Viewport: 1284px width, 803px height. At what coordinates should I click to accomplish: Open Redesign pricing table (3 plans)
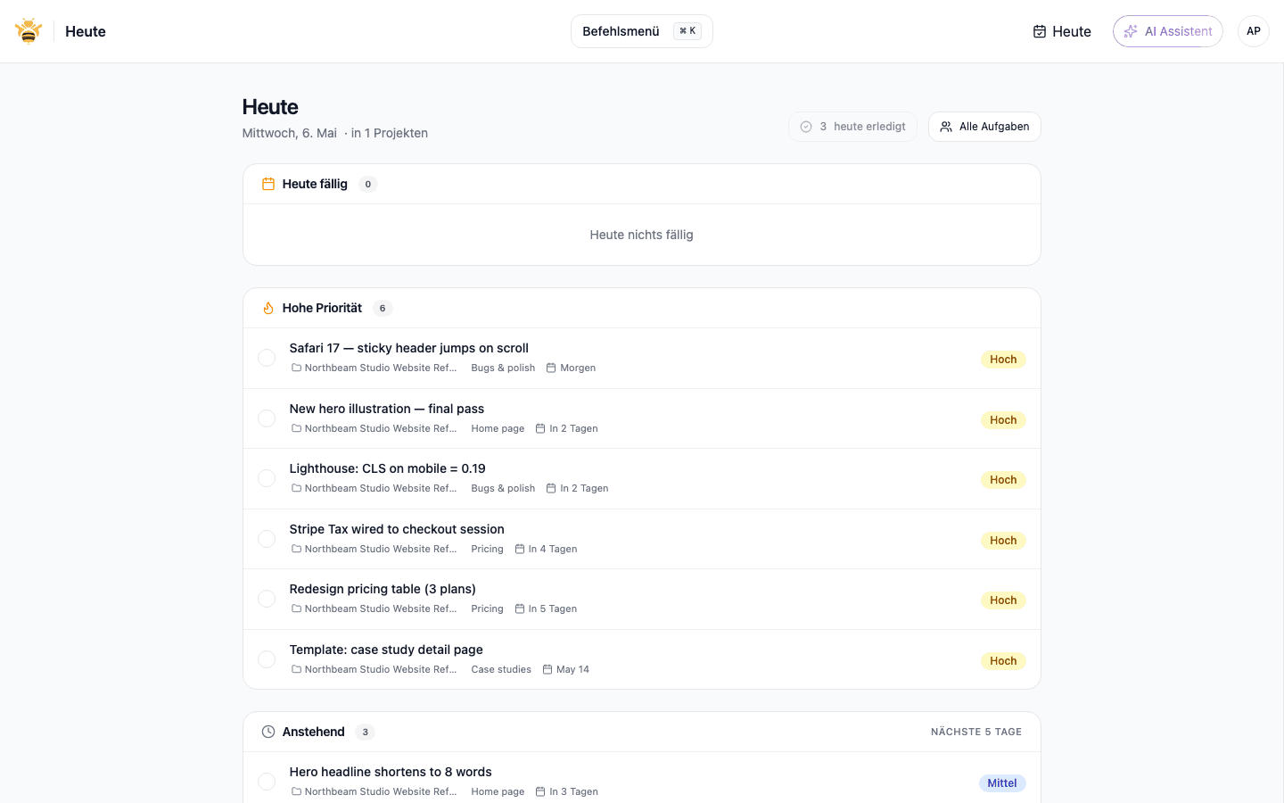point(383,589)
